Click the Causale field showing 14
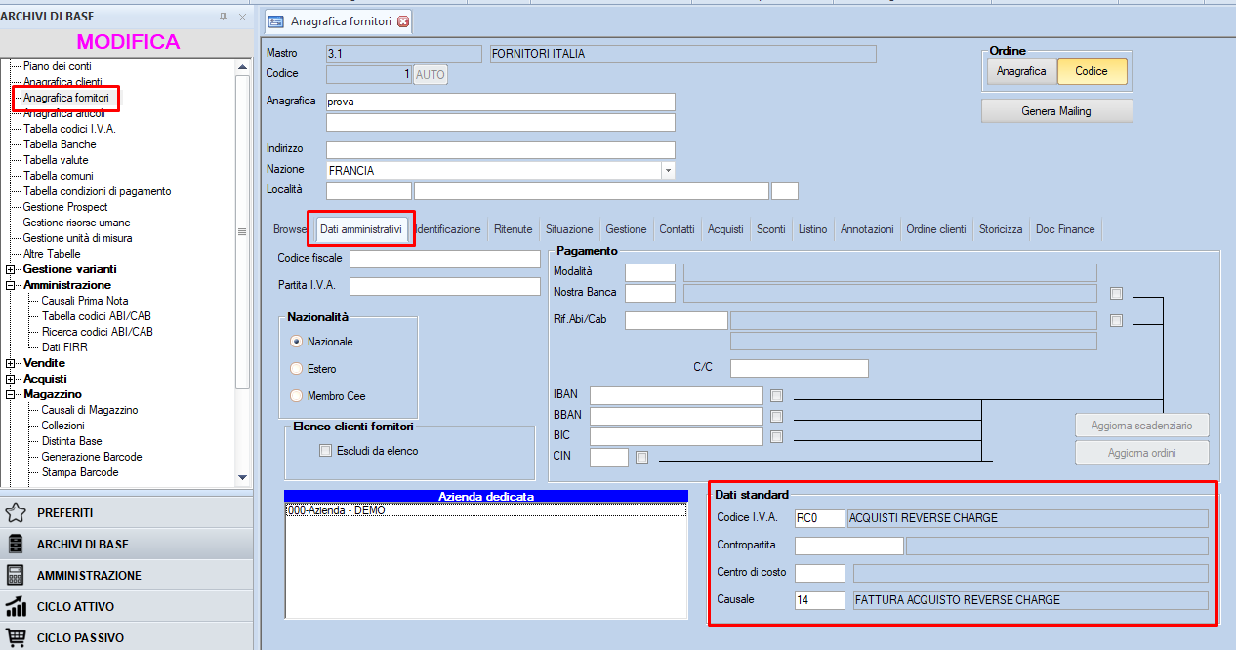This screenshot has height=650, width=1236. click(x=819, y=600)
